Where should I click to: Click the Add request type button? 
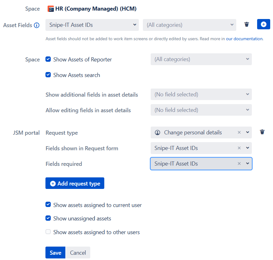pos(75,183)
